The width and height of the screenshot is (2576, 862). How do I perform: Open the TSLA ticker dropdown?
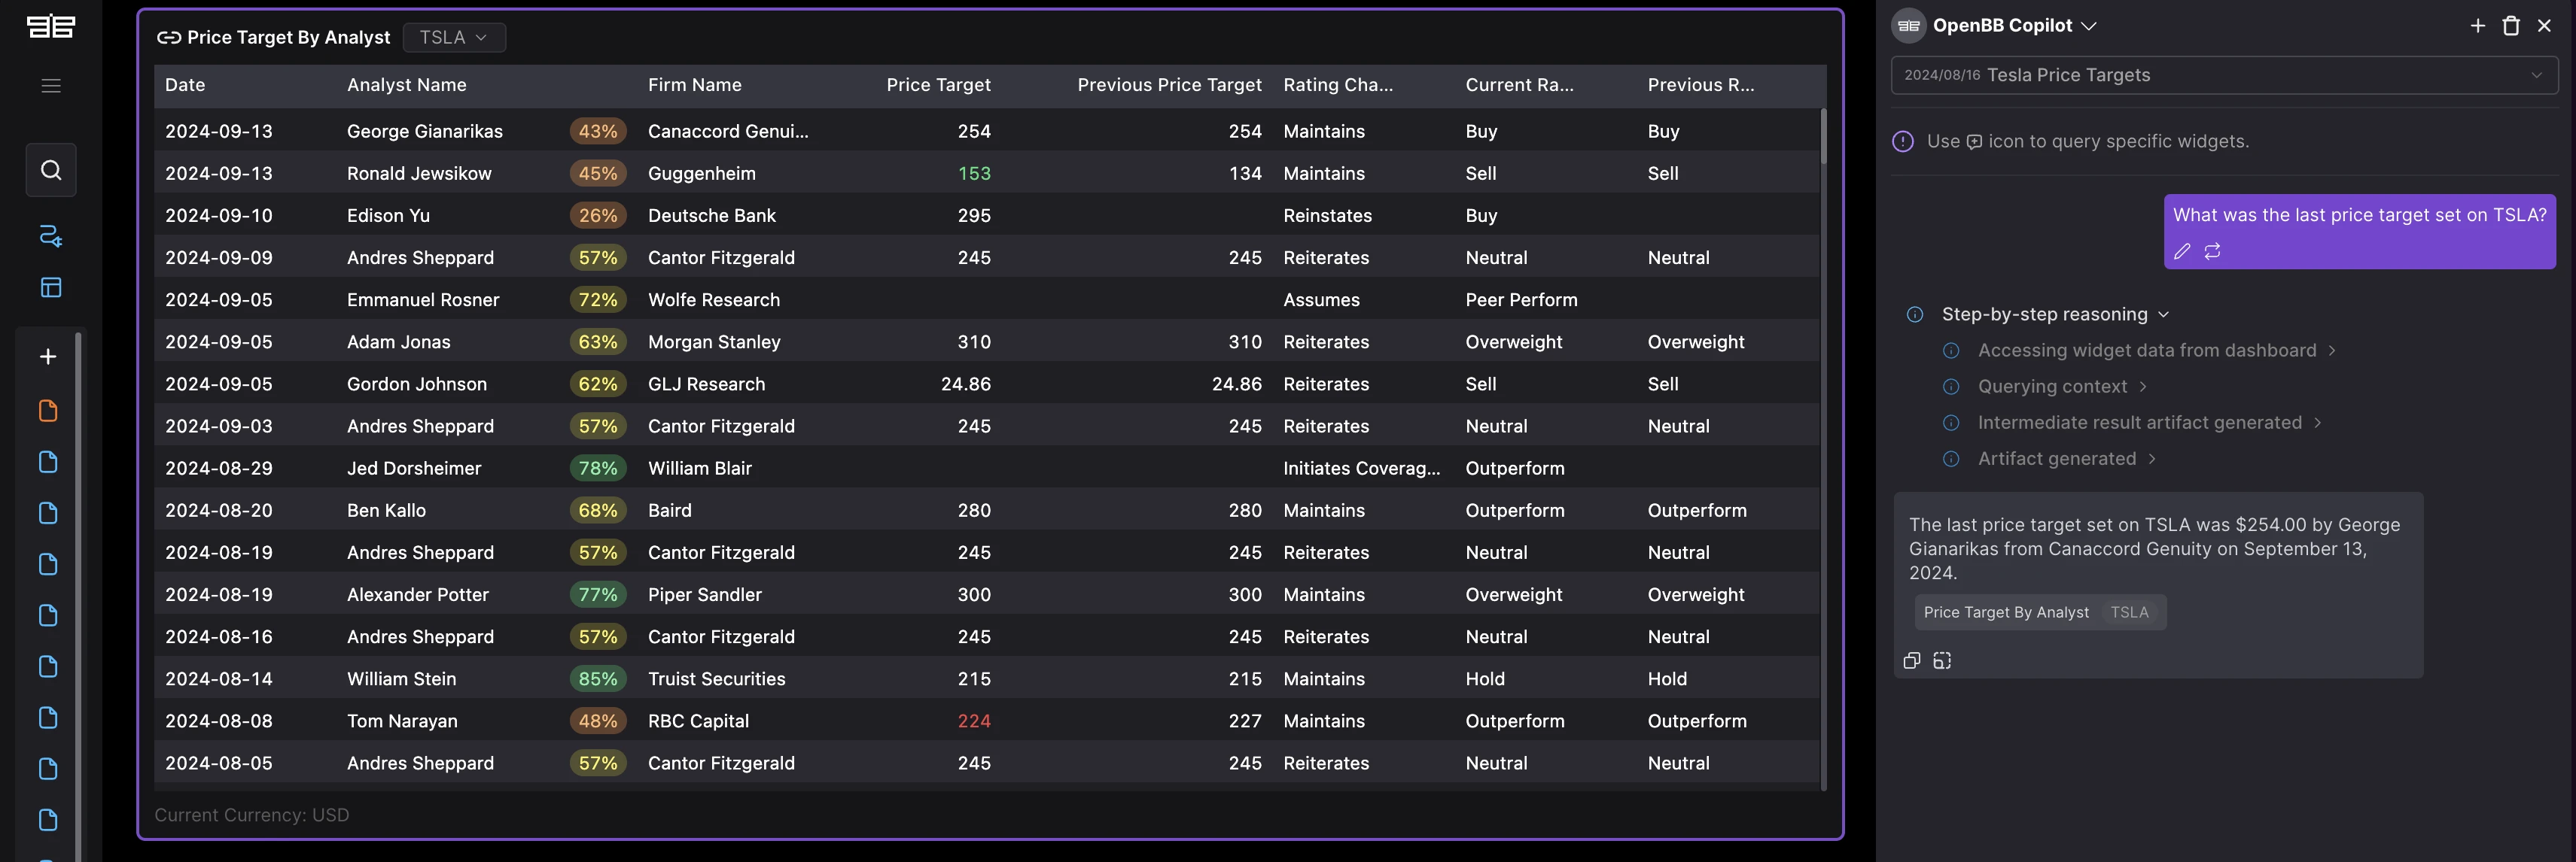pyautogui.click(x=454, y=38)
